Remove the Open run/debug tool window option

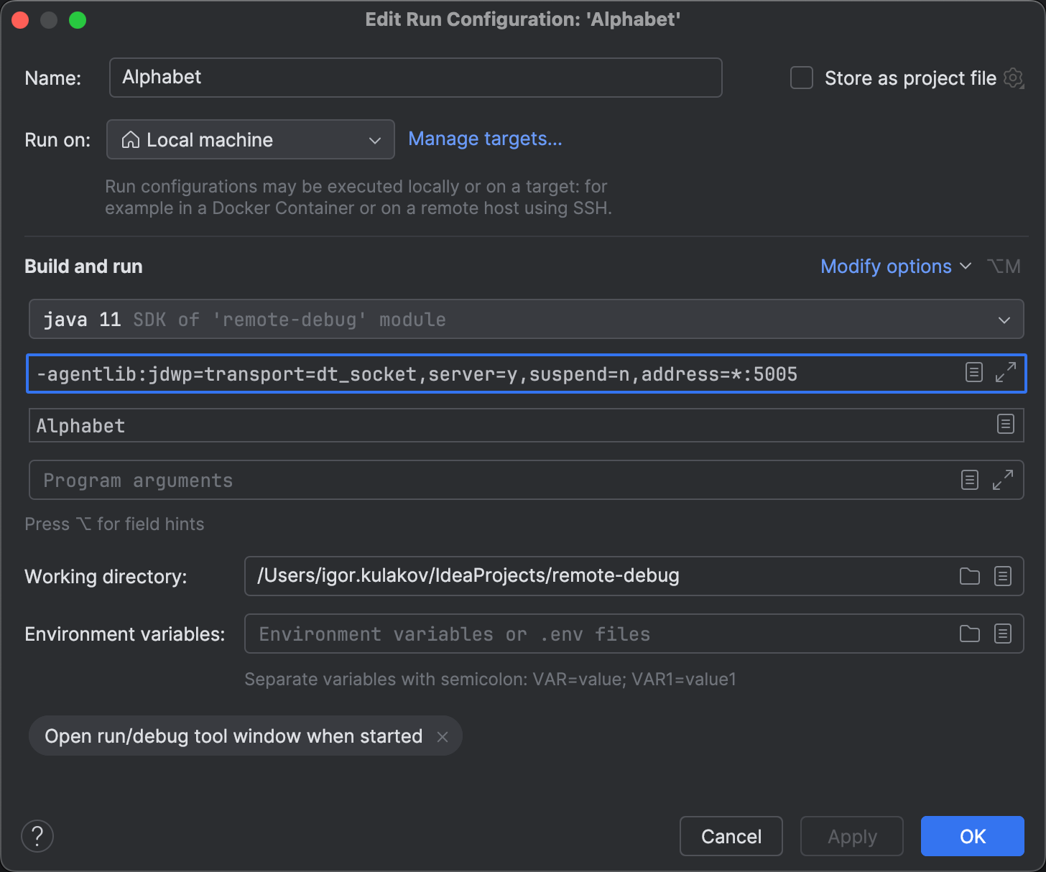point(443,736)
